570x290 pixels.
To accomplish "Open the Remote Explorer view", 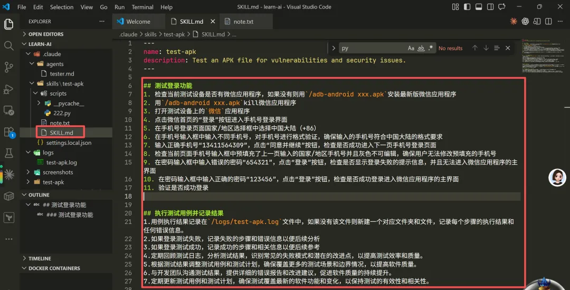I will pos(9,110).
